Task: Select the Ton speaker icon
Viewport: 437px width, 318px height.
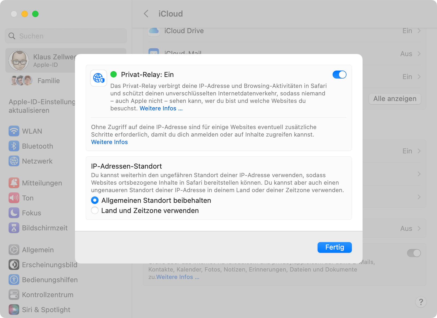Action: [x=14, y=198]
